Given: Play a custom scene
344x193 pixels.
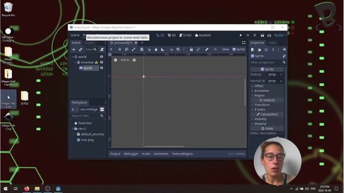Looking at the screenshot, I should pyautogui.click(x=269, y=35).
